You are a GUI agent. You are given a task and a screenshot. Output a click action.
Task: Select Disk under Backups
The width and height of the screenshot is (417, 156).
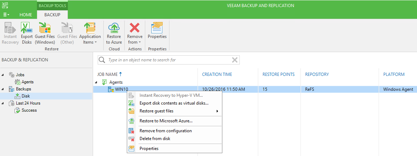coord(26,96)
